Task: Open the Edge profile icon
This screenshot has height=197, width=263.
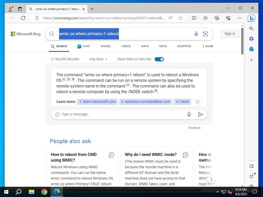Action: [11, 9]
